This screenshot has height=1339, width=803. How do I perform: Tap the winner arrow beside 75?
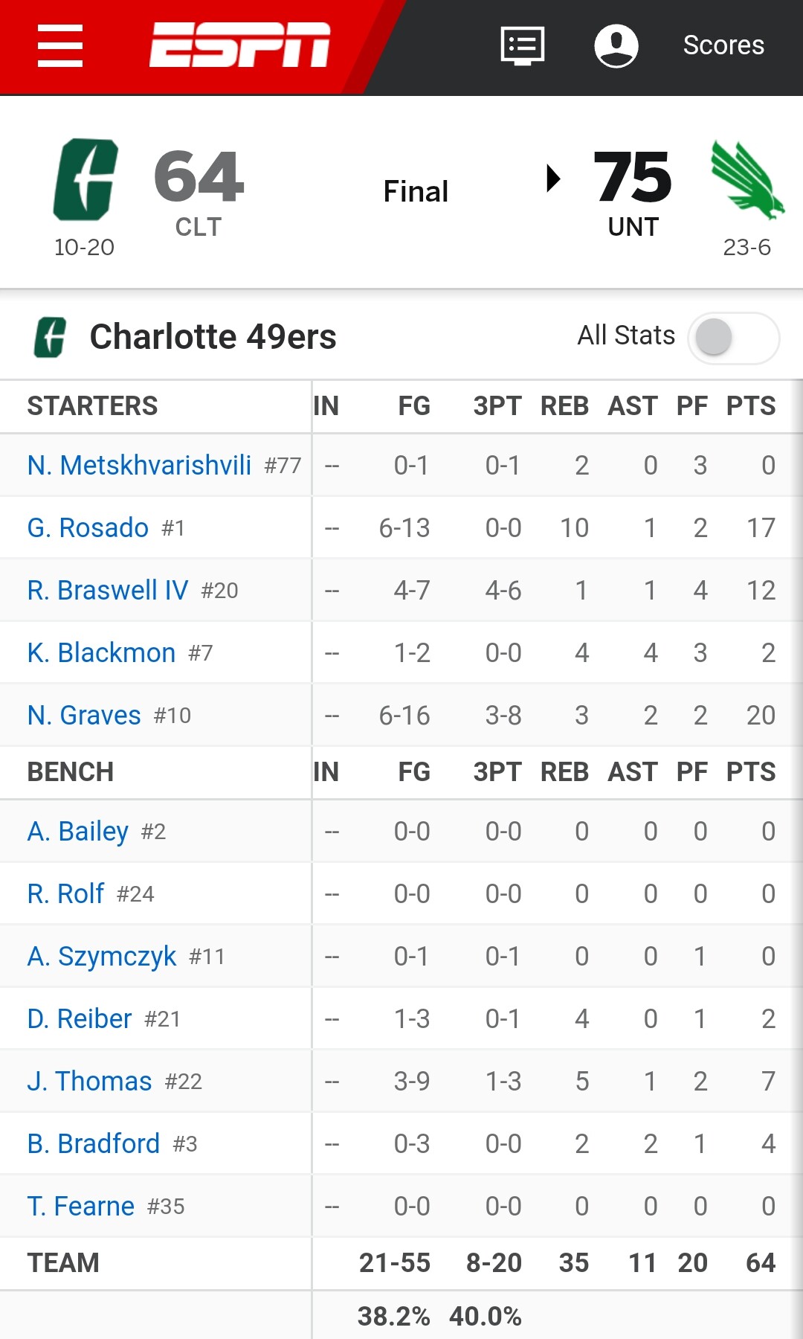(552, 178)
